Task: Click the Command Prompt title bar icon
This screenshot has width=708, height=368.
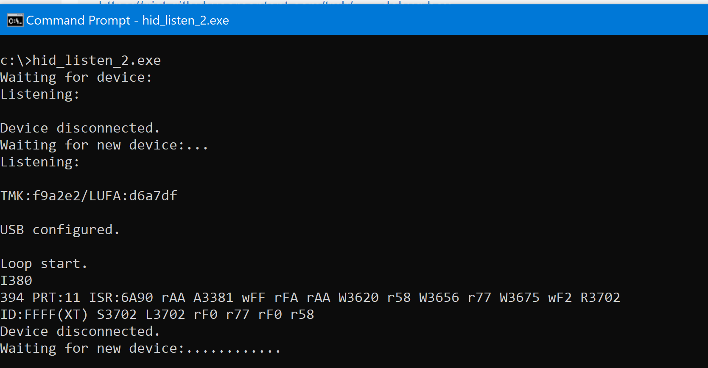Action: [x=15, y=20]
